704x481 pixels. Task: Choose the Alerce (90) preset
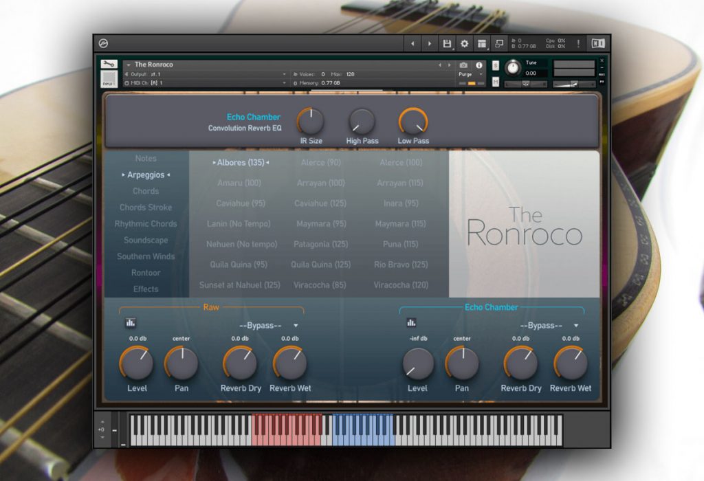[x=321, y=162]
